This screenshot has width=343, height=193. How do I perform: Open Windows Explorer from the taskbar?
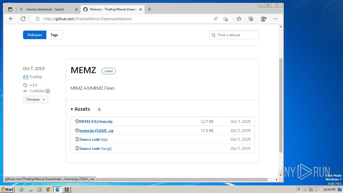tap(30, 190)
